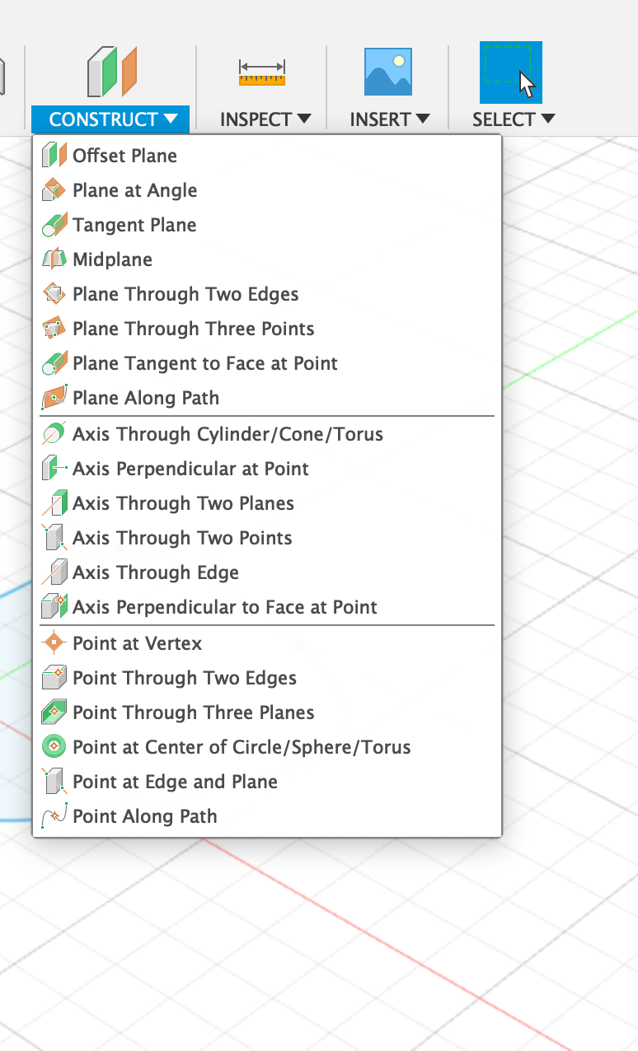
Task: Click Plane Tangent to Face at Point icon
Action: point(54,362)
